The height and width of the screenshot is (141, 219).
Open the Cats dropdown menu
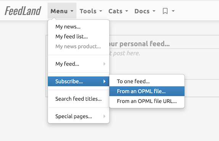click(118, 11)
